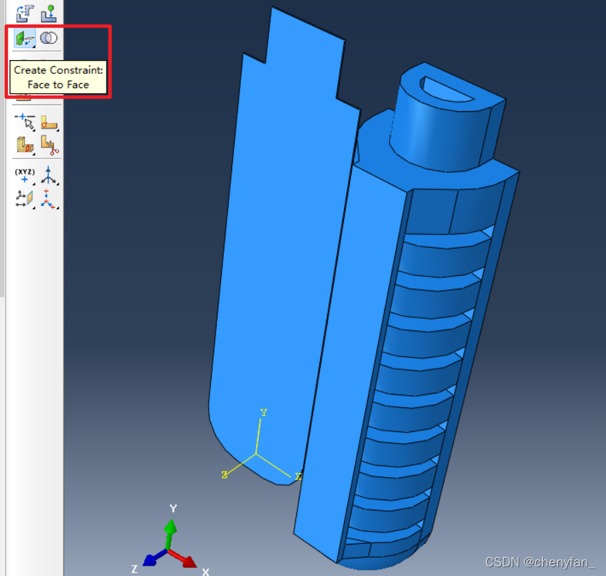Select the Create Datum Point XYZ tool

point(25,175)
